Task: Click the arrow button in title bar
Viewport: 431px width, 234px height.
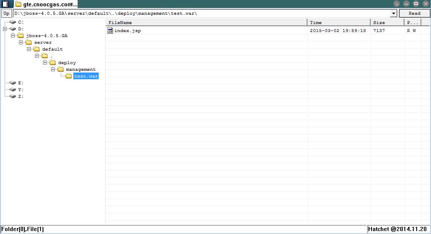Action: [396, 3]
